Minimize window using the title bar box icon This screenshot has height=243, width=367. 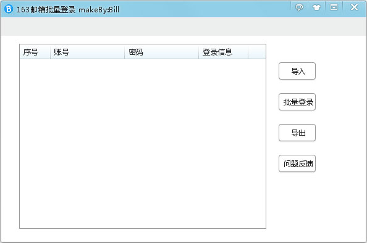pos(334,7)
